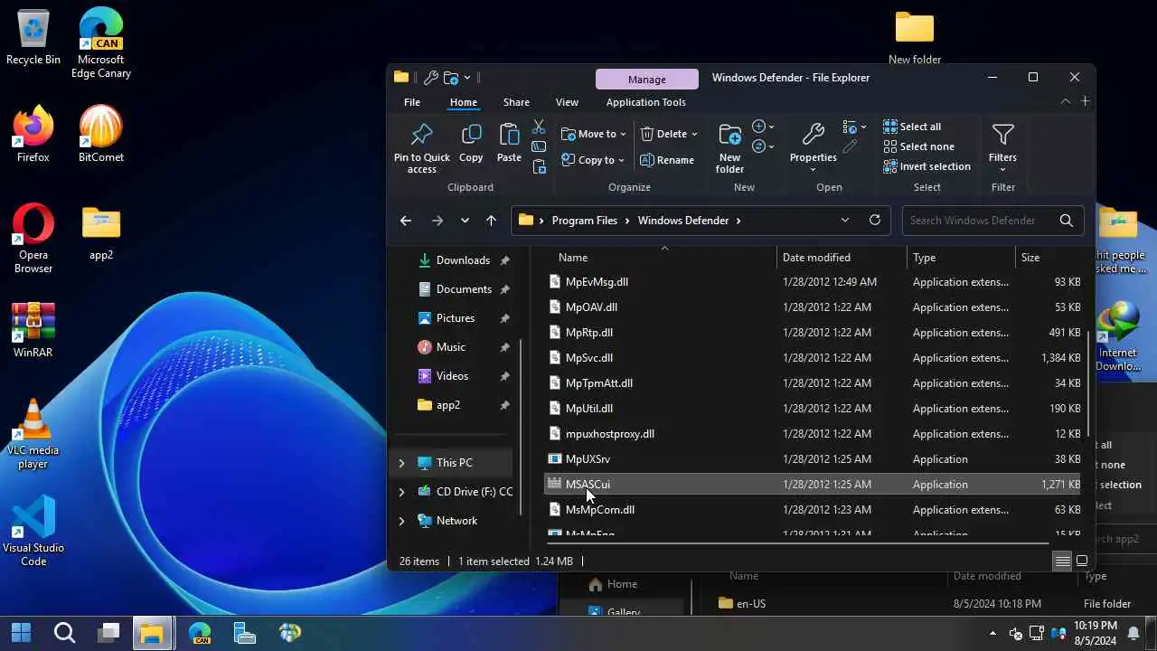Open the new tab plus icon

(1085, 101)
